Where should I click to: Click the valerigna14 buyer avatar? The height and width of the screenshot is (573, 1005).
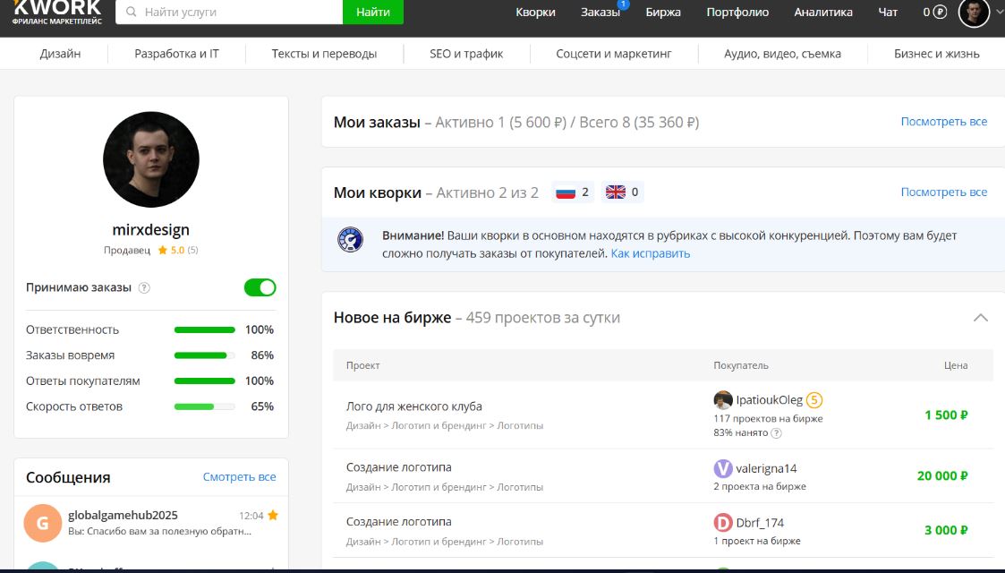(x=723, y=468)
